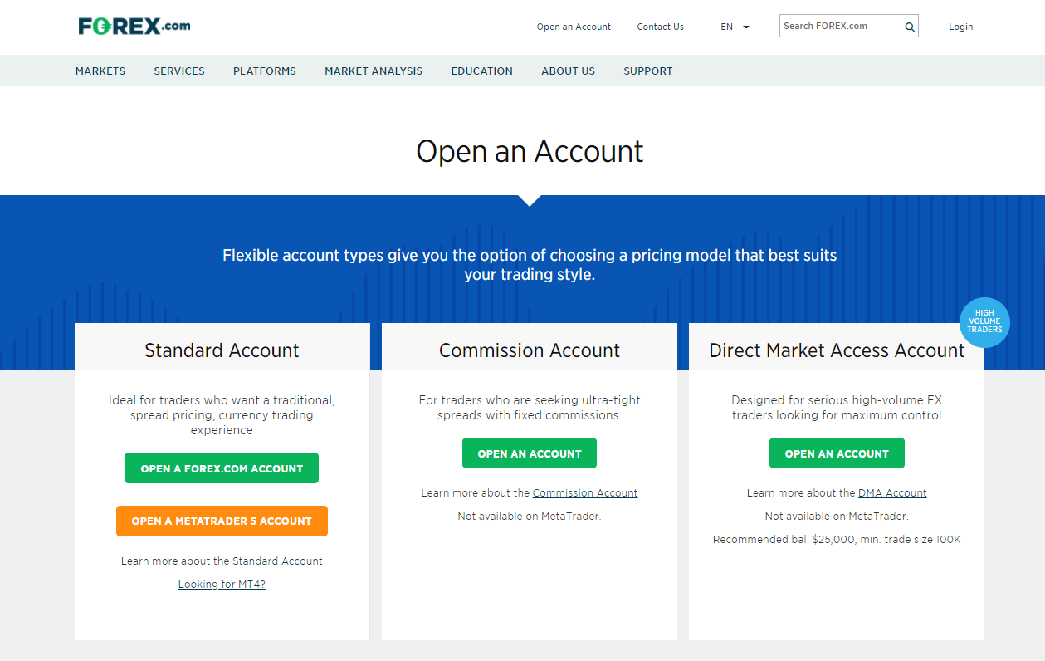Click the FOREX.com logo
The height and width of the screenshot is (661, 1045).
(x=134, y=27)
